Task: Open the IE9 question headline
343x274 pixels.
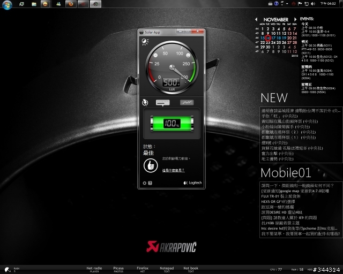Action: click(x=289, y=218)
